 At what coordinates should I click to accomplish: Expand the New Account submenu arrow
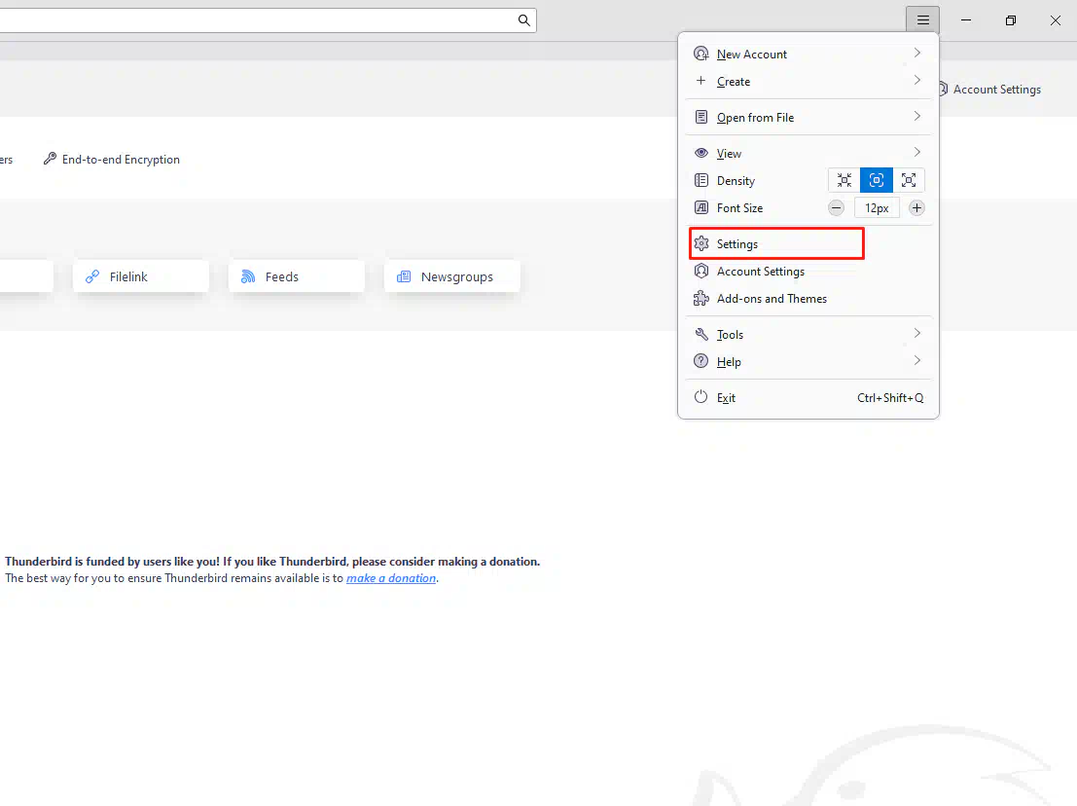[x=917, y=53]
